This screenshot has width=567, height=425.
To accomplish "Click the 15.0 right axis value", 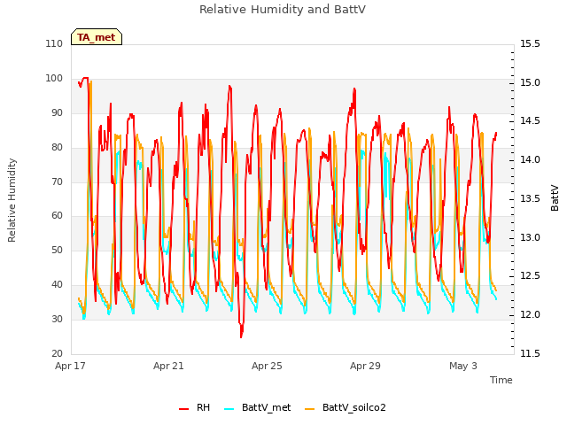I will pos(530,82).
